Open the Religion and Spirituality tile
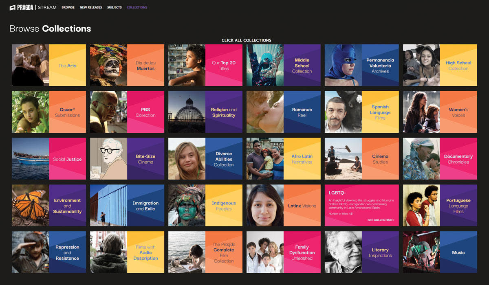 point(224,112)
